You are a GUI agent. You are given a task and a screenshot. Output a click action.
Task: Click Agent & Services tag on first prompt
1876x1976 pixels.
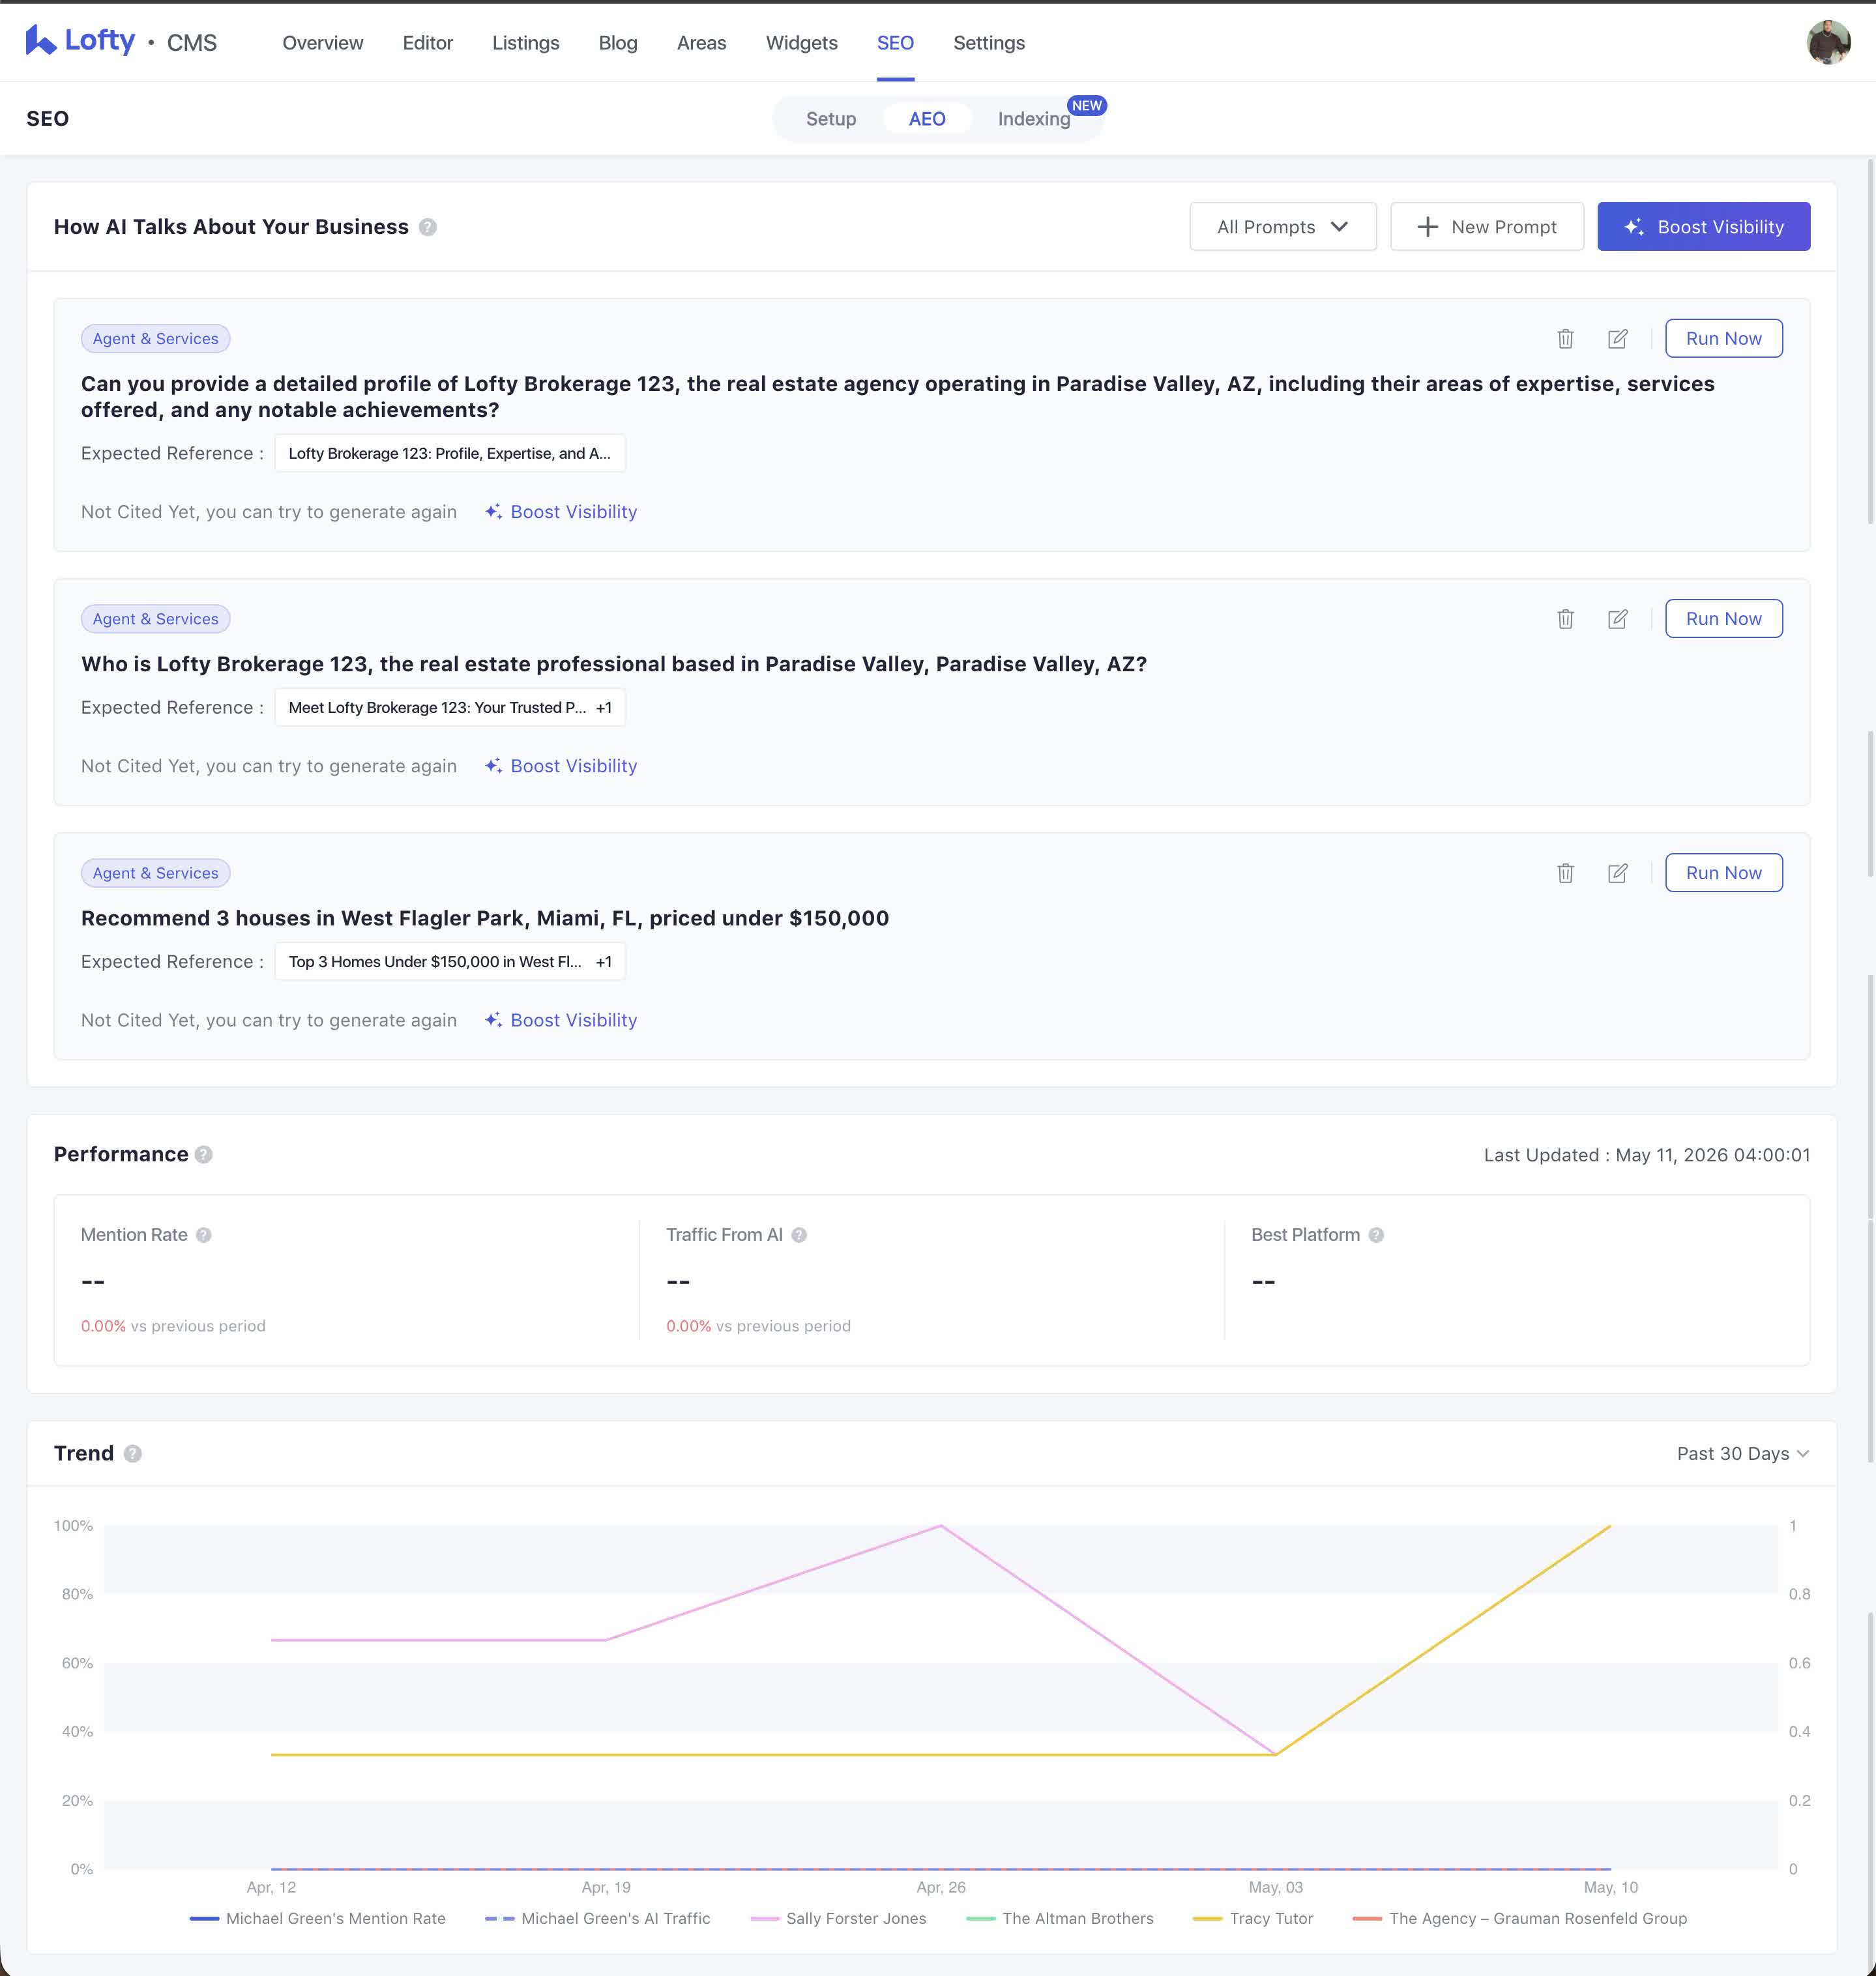click(155, 339)
